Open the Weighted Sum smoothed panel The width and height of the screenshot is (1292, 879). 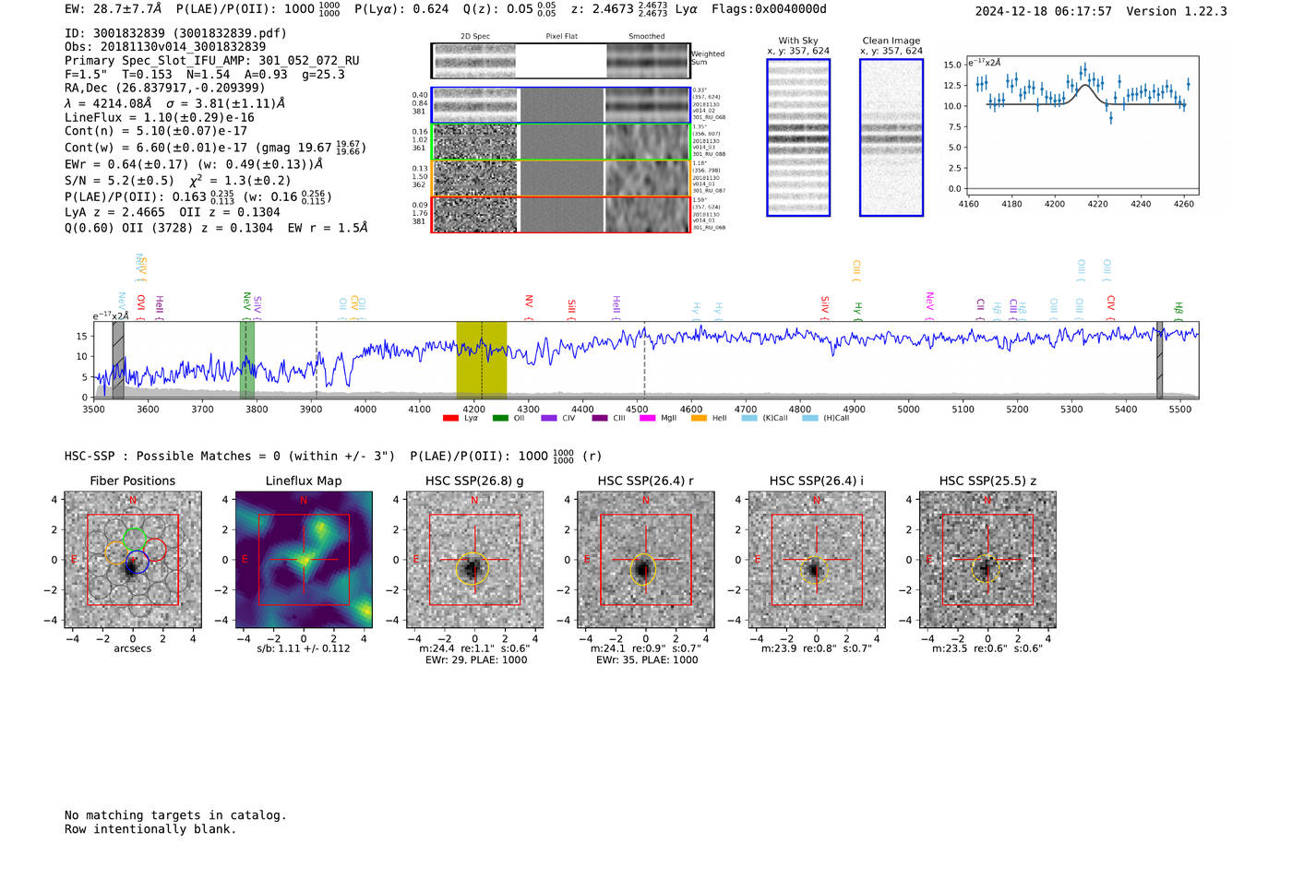[x=647, y=61]
